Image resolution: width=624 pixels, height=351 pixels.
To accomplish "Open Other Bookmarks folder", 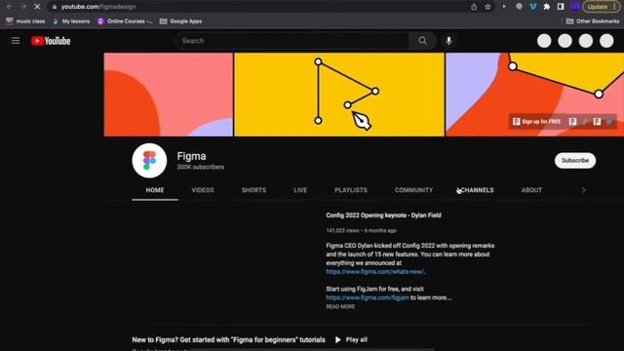I will point(593,21).
